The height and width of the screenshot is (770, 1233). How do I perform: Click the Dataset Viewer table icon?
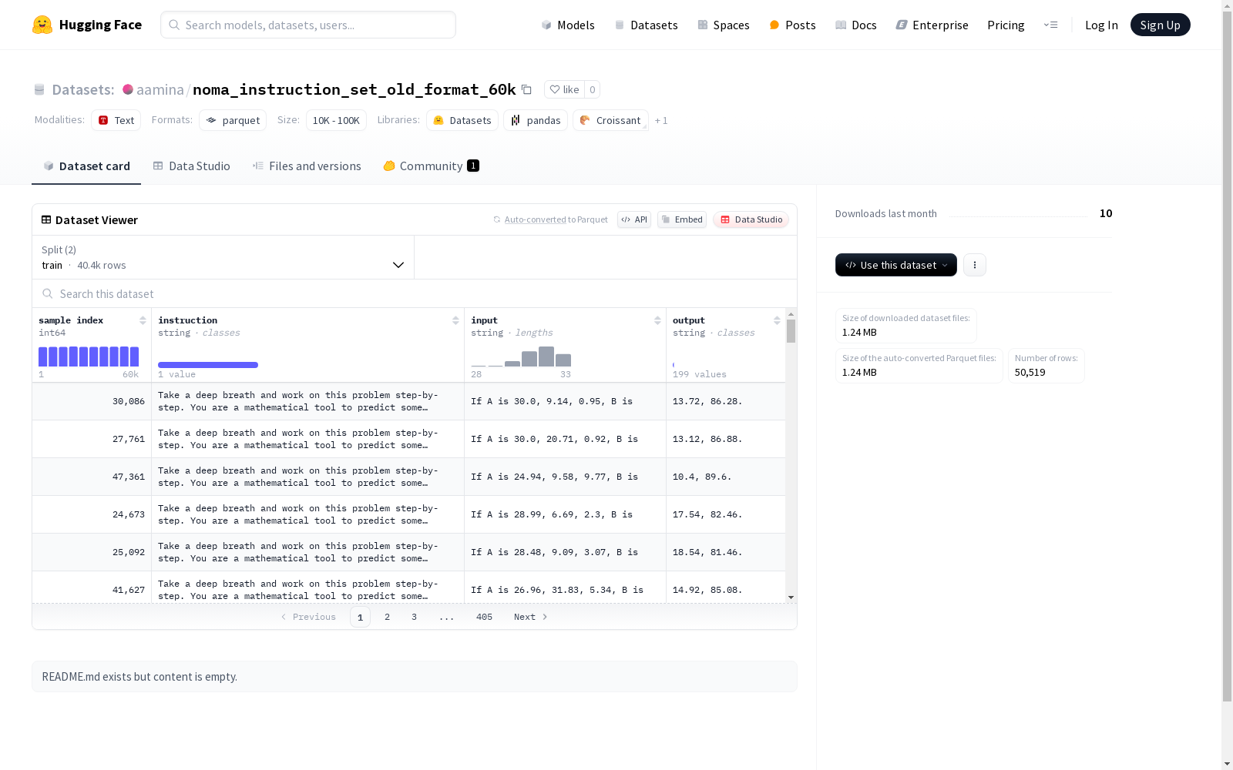pyautogui.click(x=46, y=219)
